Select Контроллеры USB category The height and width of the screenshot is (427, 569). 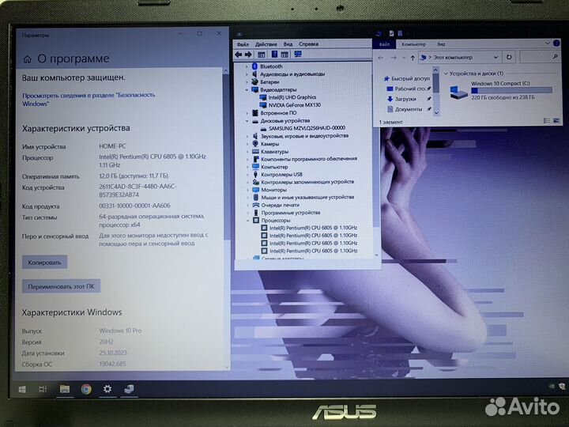coord(281,175)
